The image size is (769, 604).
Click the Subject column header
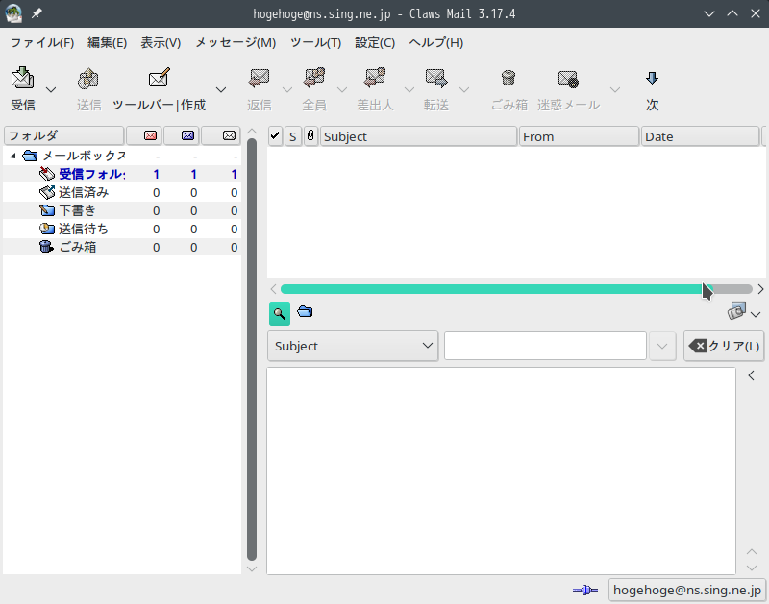[418, 136]
